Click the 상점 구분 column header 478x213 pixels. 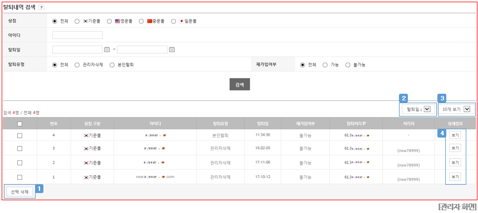coord(92,123)
